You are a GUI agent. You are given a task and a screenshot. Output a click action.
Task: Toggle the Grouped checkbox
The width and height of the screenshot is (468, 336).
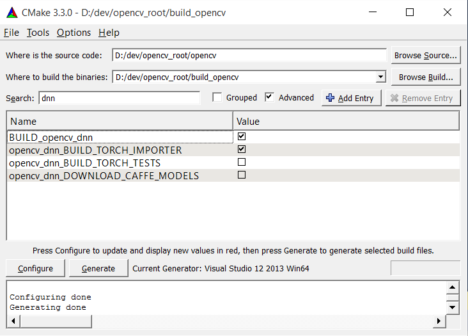tap(217, 97)
